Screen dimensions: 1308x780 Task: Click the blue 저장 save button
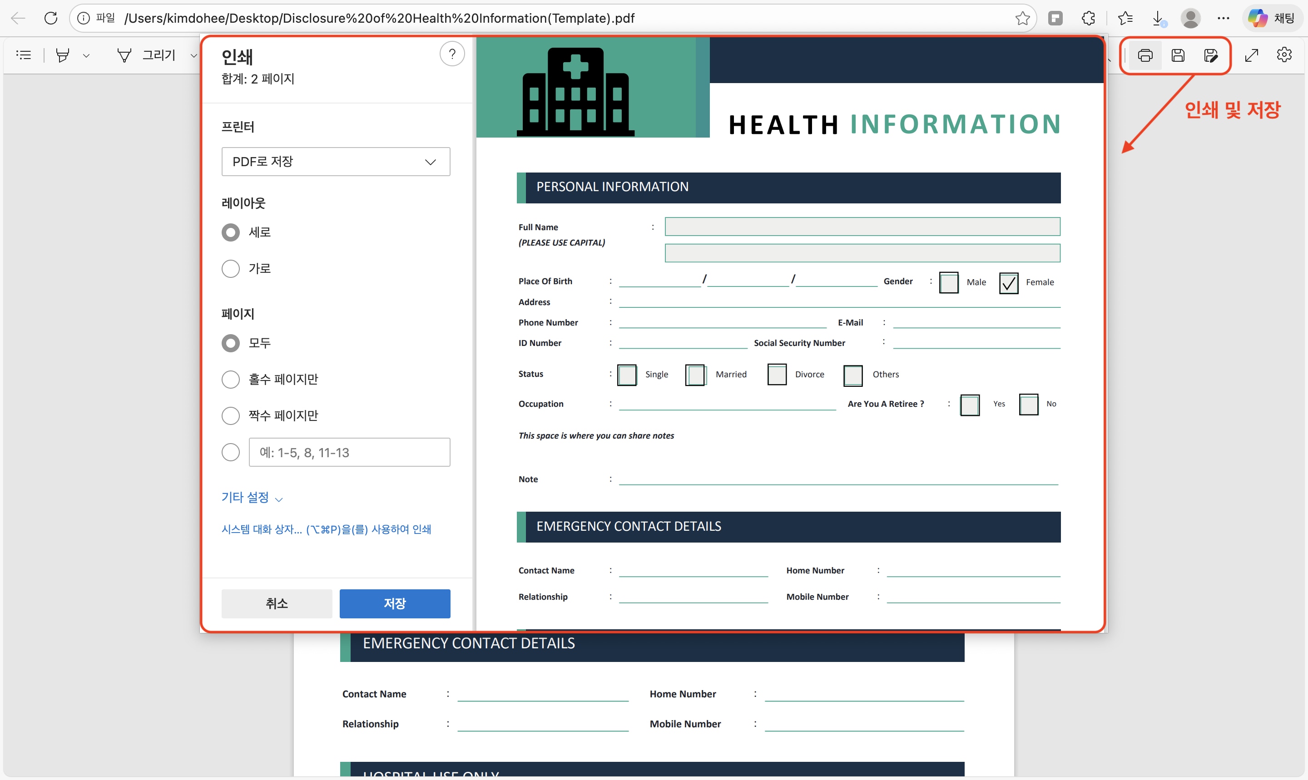click(394, 603)
